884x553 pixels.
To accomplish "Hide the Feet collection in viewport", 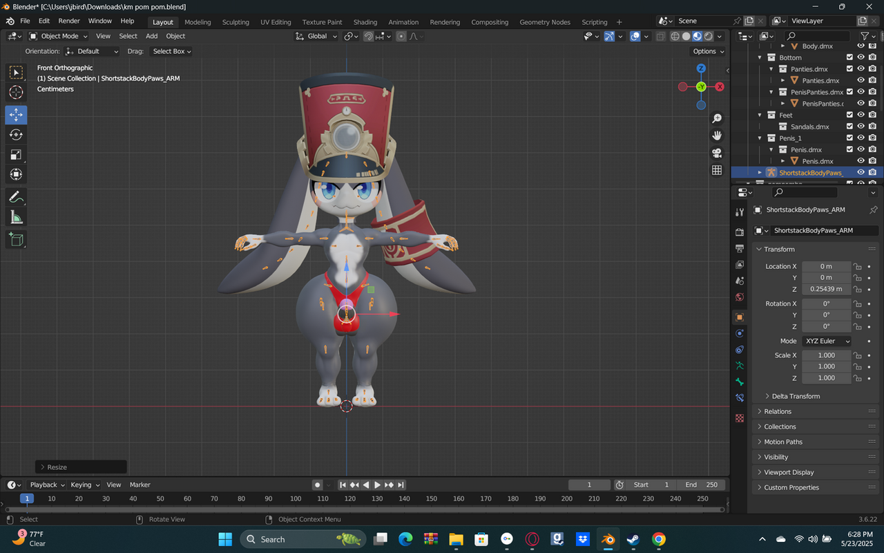I will (861, 115).
